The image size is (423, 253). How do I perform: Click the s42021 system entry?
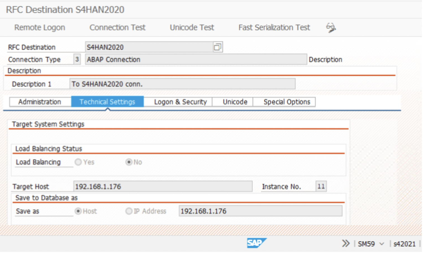point(404,244)
